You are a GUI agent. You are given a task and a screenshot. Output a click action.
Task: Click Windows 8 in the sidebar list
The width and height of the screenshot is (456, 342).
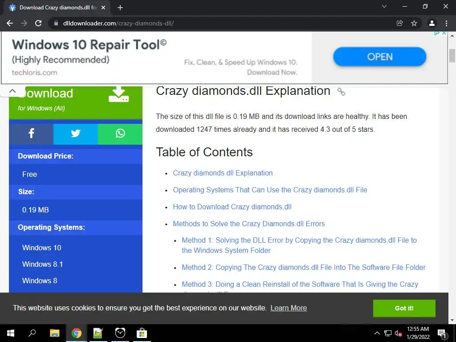pos(40,281)
